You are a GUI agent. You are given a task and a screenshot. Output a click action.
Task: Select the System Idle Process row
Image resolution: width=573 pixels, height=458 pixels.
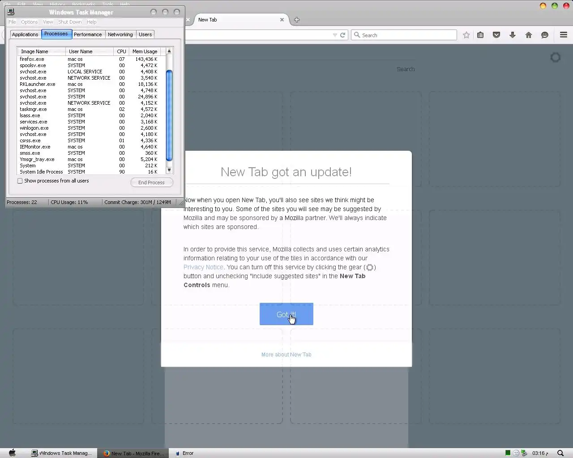click(x=89, y=172)
